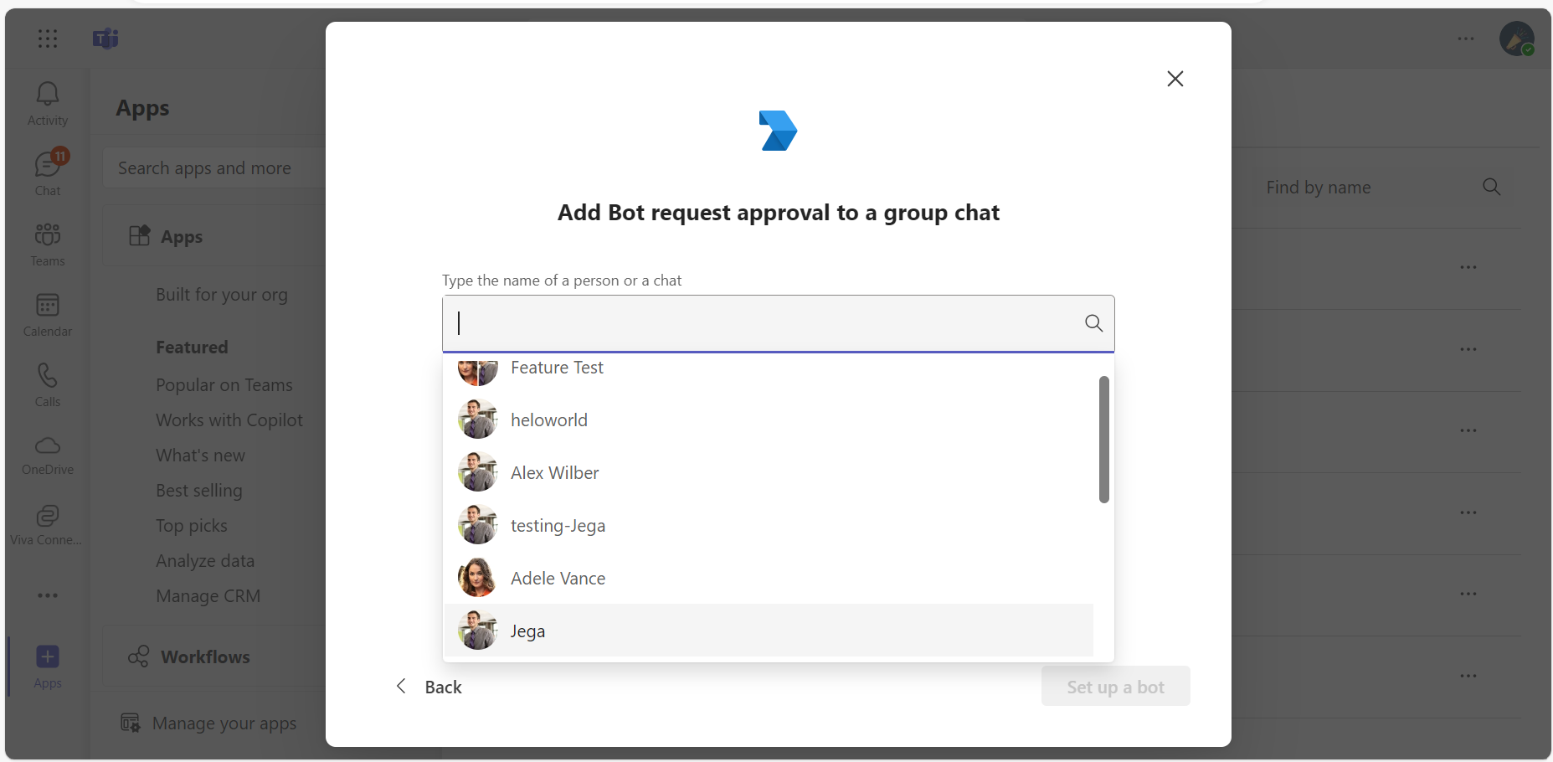The height and width of the screenshot is (762, 1553).
Task: Click the Back button
Action: coord(429,687)
